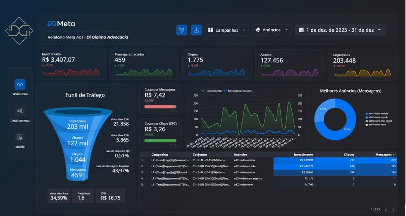Expand the Anúncios filter dropdown
Image resolution: width=406 pixels, height=216 pixels.
[272, 30]
